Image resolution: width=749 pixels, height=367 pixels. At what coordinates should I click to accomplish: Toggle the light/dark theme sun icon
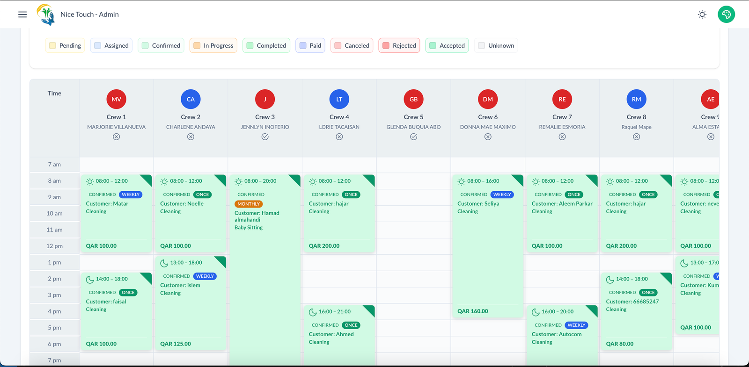pyautogui.click(x=702, y=14)
